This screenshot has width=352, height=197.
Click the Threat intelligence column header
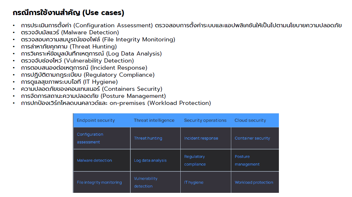[x=154, y=120]
